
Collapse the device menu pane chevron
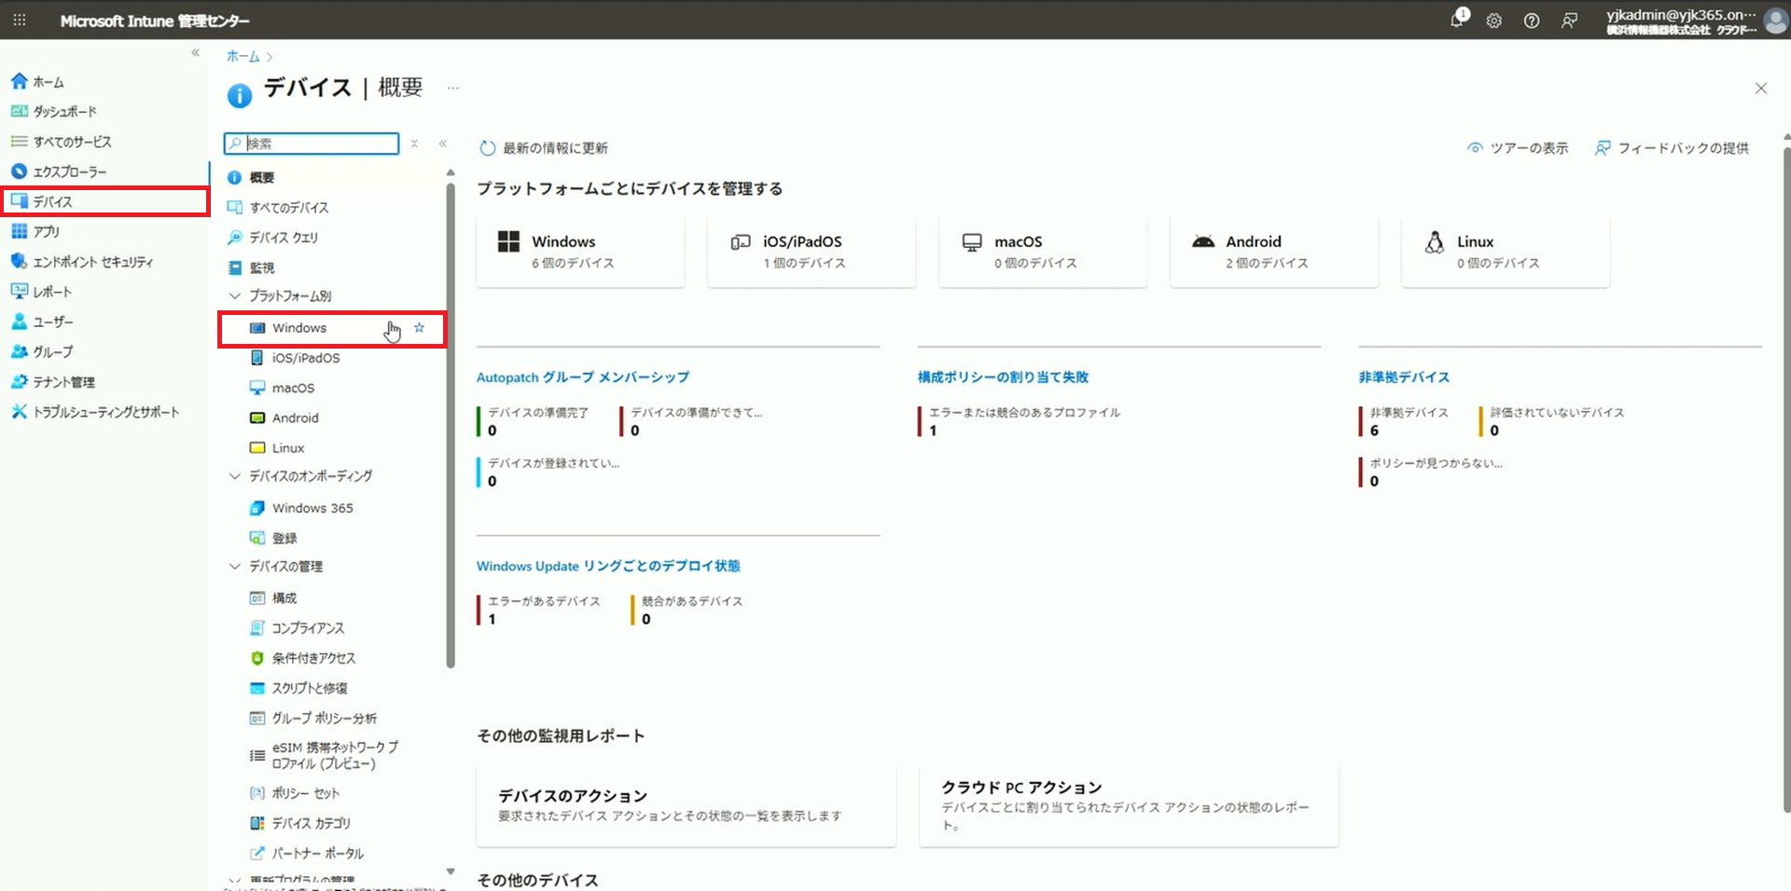click(x=443, y=144)
